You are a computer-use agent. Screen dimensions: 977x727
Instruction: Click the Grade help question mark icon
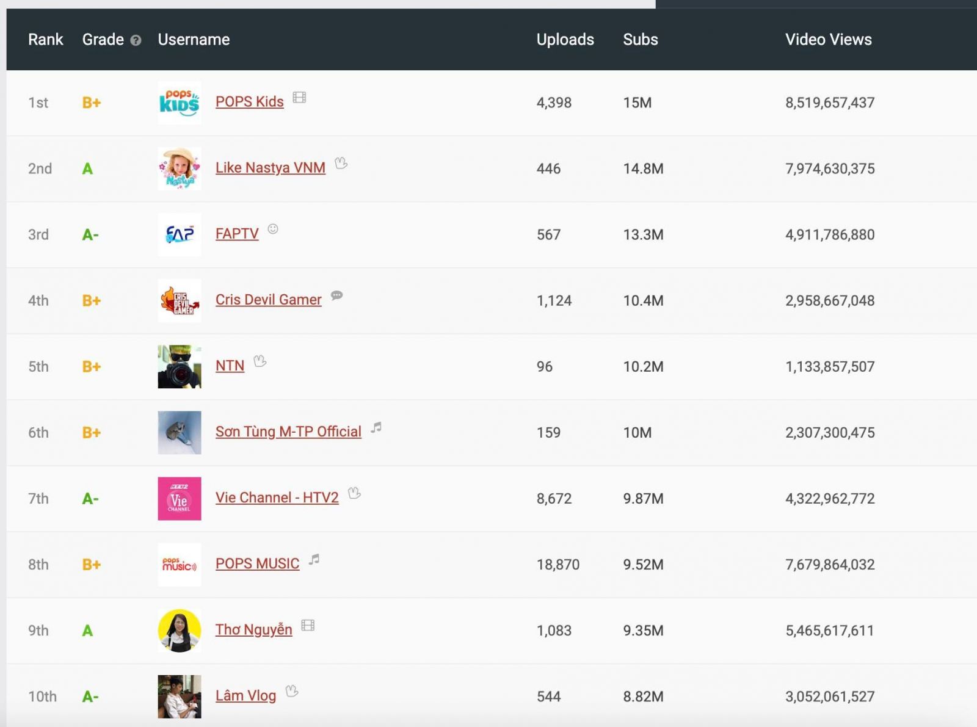click(x=136, y=40)
